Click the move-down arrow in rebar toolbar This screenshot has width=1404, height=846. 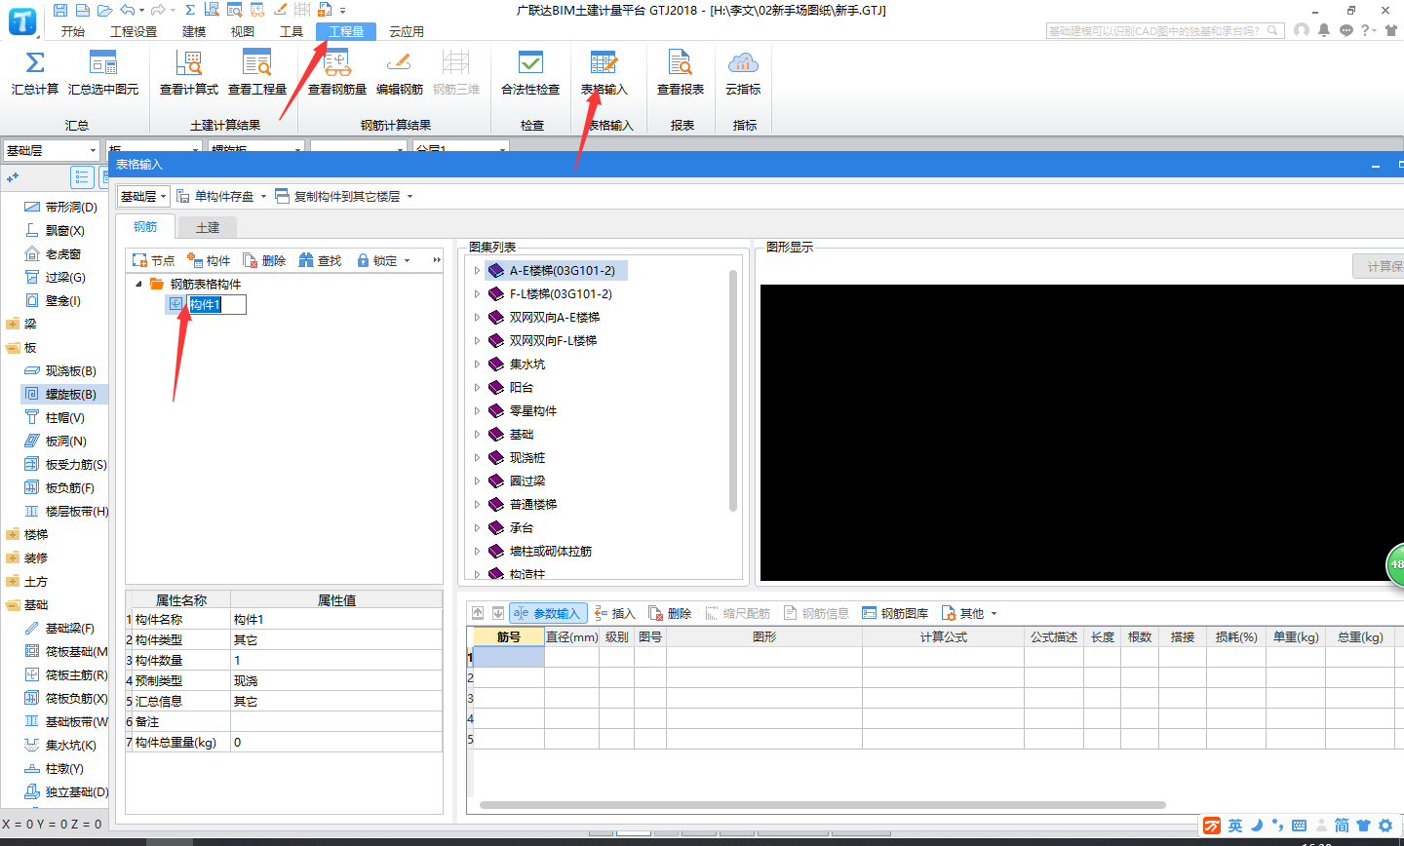click(x=498, y=613)
